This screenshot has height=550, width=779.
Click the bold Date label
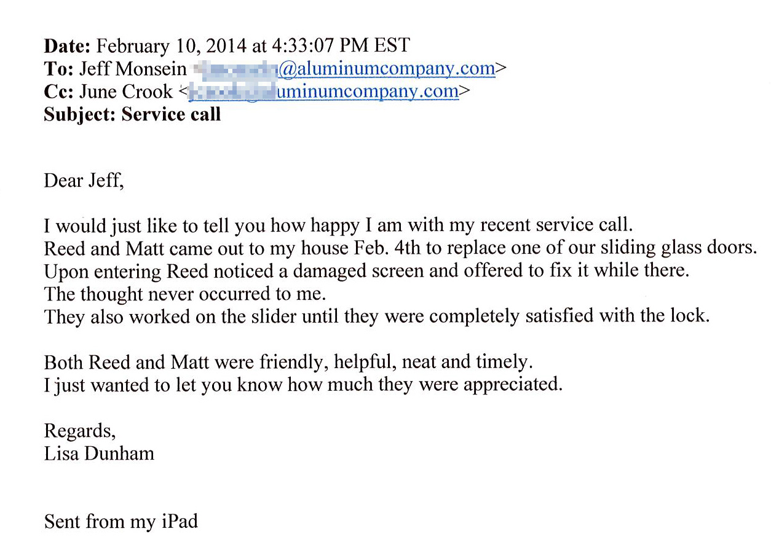pyautogui.click(x=68, y=45)
